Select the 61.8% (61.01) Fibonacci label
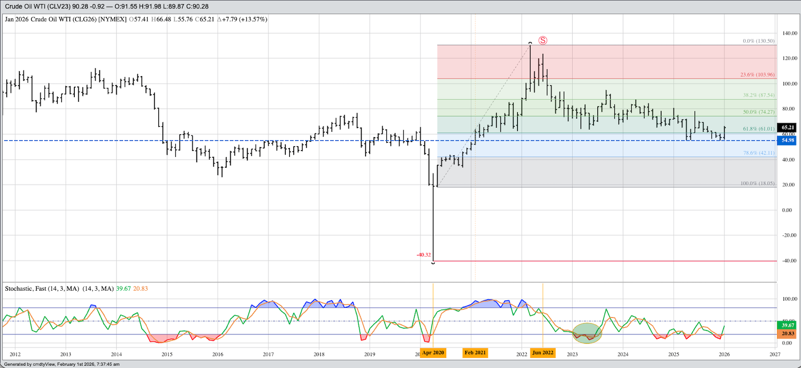The width and height of the screenshot is (801, 368). [x=758, y=129]
